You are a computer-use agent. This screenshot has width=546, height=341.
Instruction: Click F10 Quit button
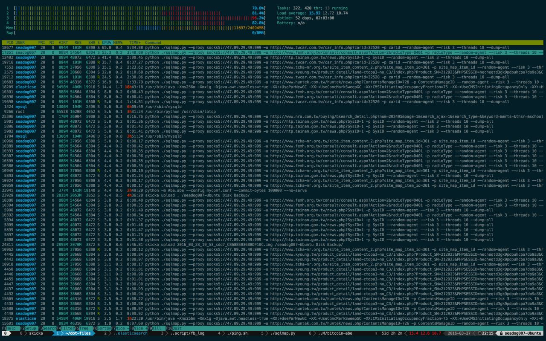click(x=174, y=328)
